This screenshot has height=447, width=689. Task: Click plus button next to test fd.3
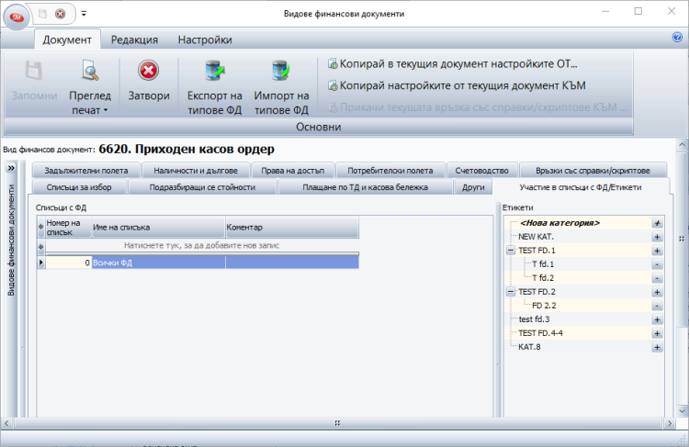(x=657, y=319)
